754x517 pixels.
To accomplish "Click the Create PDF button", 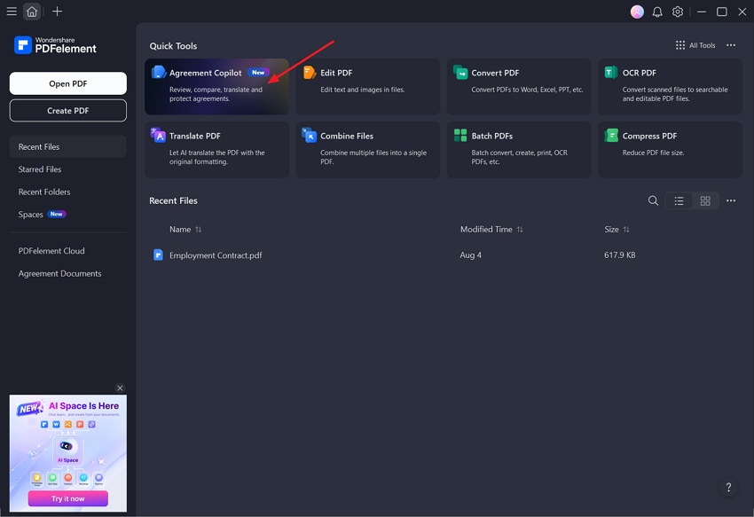I will [67, 110].
